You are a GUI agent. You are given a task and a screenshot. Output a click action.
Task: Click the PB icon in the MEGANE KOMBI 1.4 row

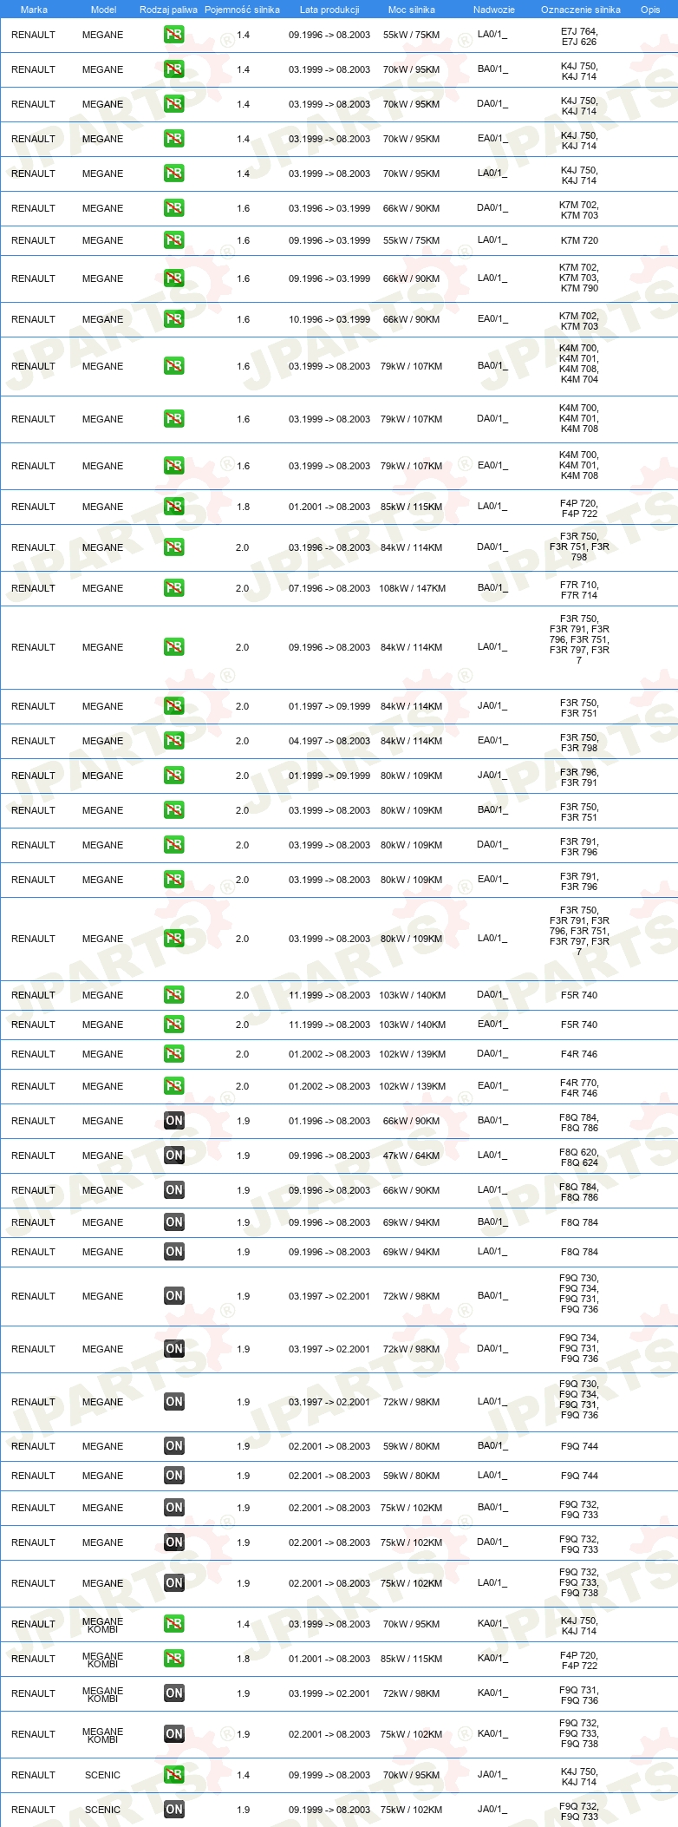[x=173, y=1624]
